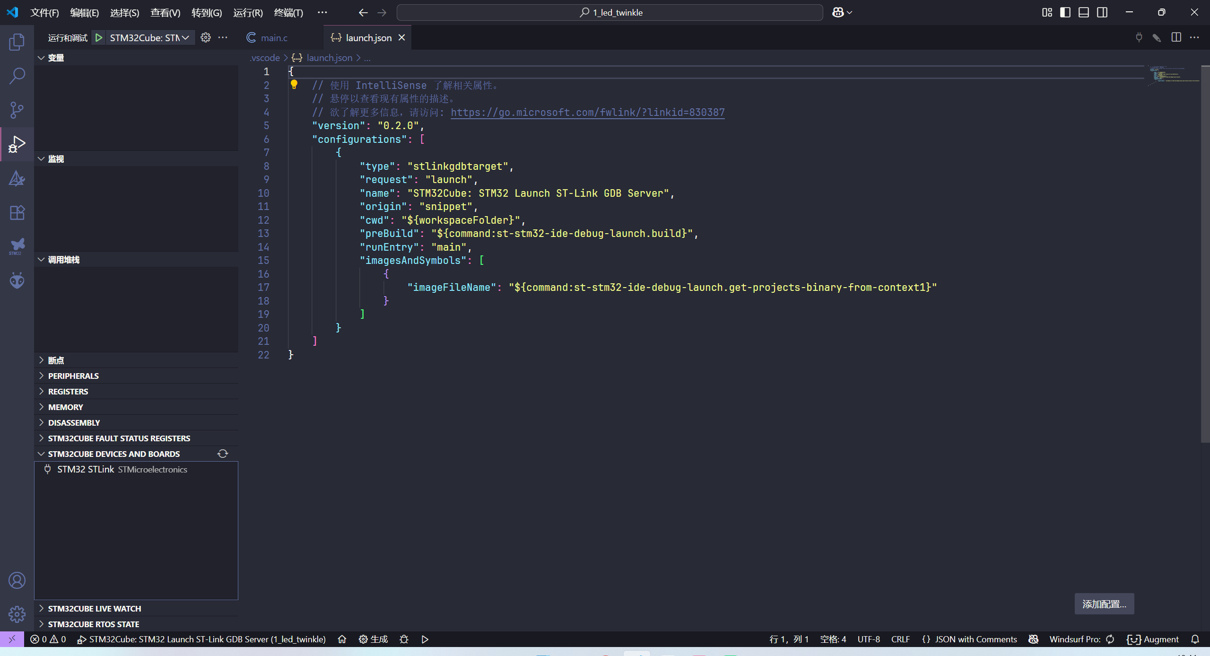Open the Source Control view
Screen dimensions: 1210x656
pos(17,110)
